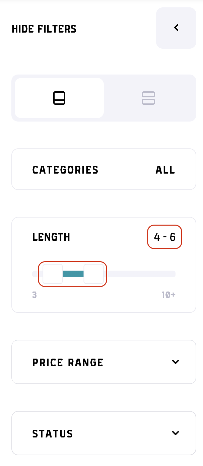The image size is (203, 466).
Task: Select All categories
Action: 165,170
